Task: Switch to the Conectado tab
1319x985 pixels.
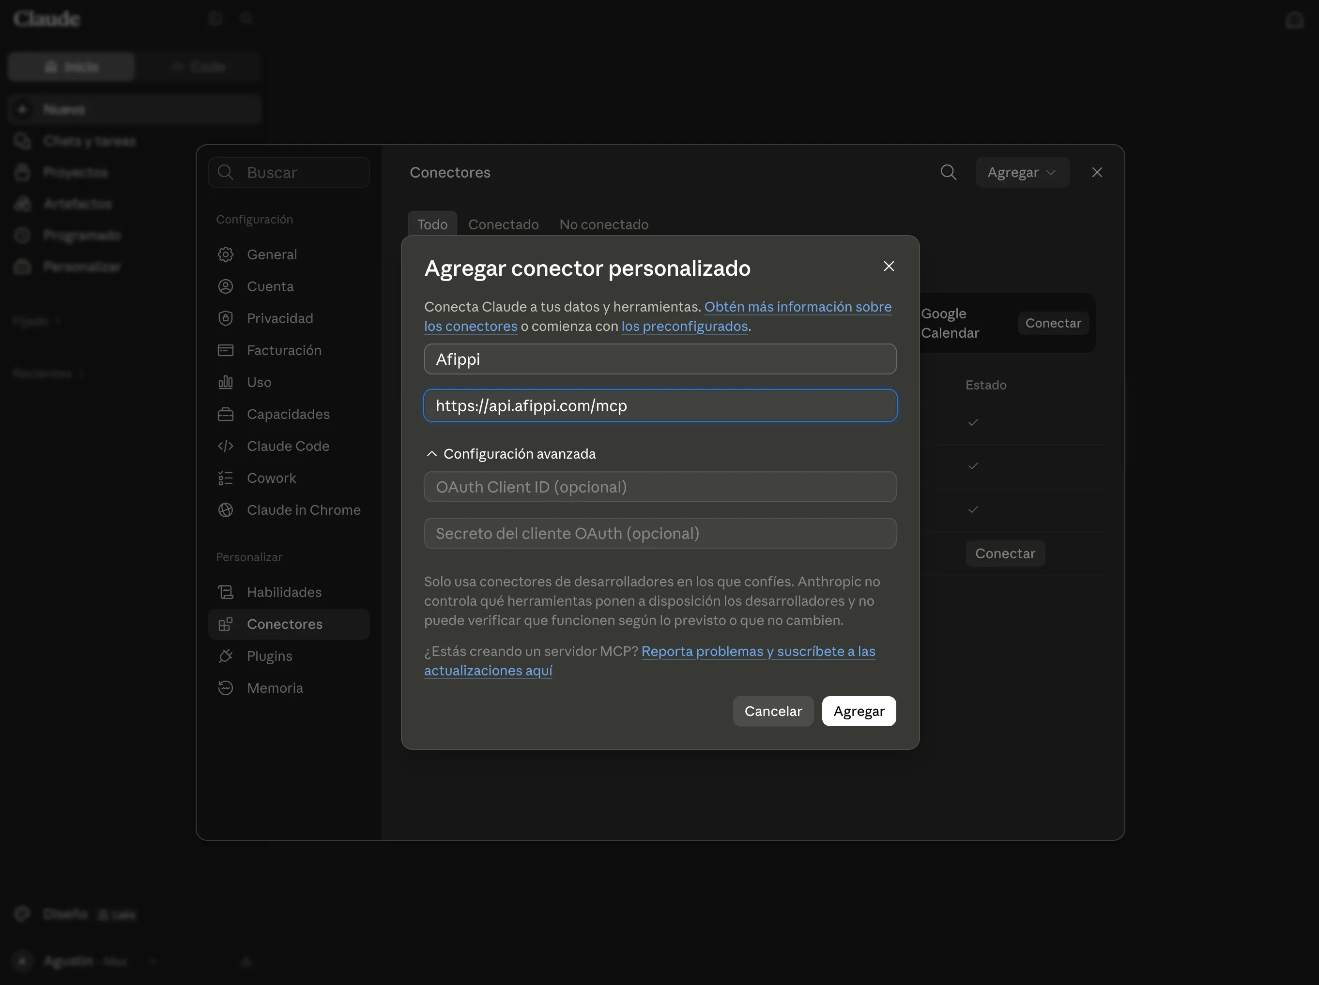Action: pyautogui.click(x=503, y=224)
